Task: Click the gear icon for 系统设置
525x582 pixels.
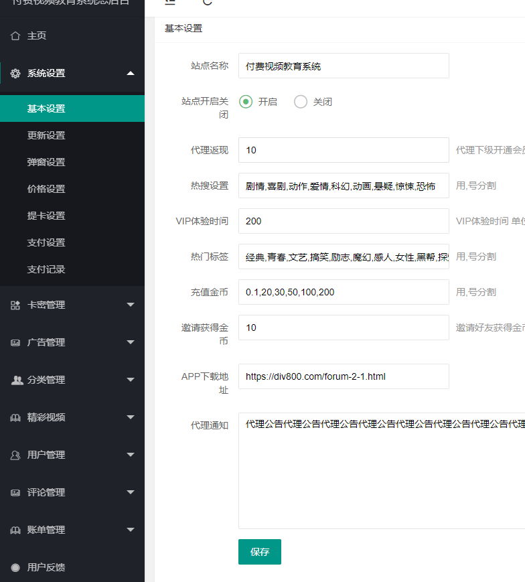Action: pyautogui.click(x=15, y=74)
